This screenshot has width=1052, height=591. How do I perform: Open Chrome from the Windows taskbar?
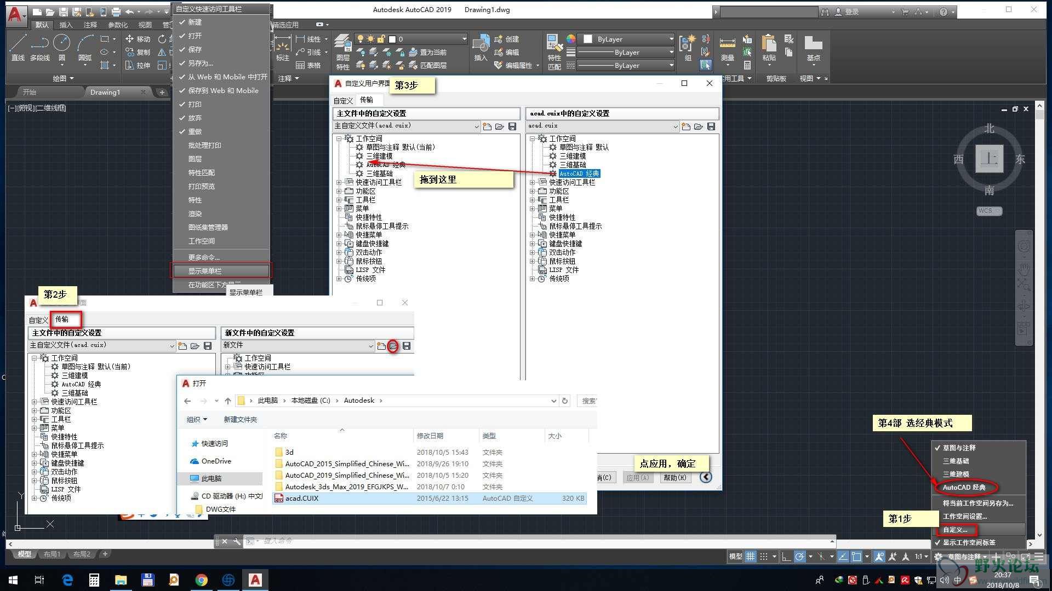[x=201, y=580]
